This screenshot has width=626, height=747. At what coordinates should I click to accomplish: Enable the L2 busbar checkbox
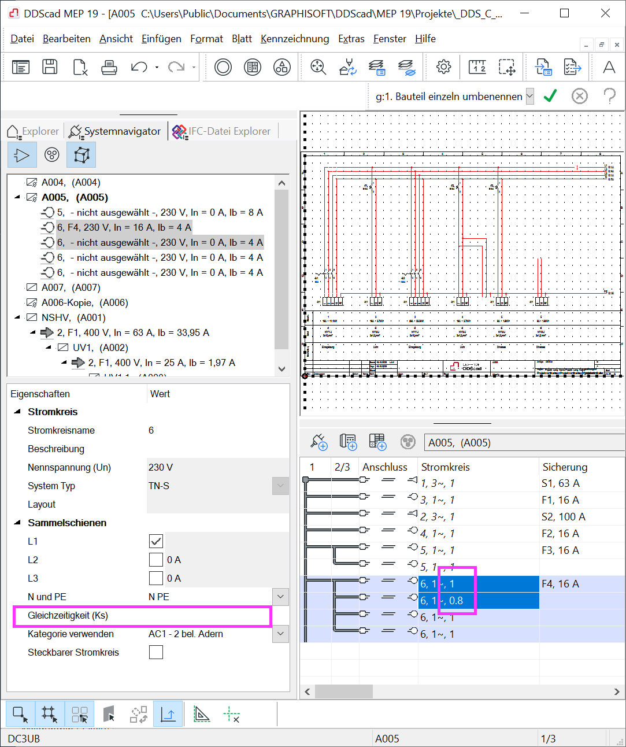click(156, 560)
